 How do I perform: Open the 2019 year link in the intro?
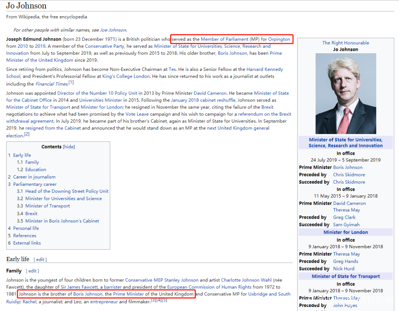tap(40, 46)
